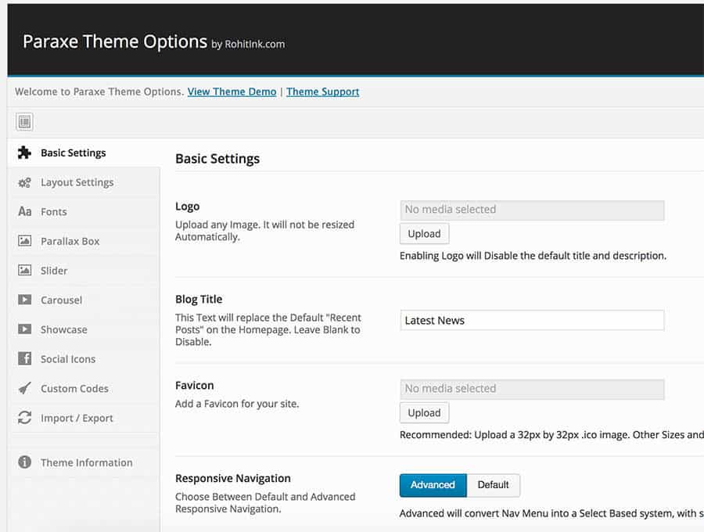The image size is (704, 532).
Task: Open the Theme Support link
Action: pos(323,92)
